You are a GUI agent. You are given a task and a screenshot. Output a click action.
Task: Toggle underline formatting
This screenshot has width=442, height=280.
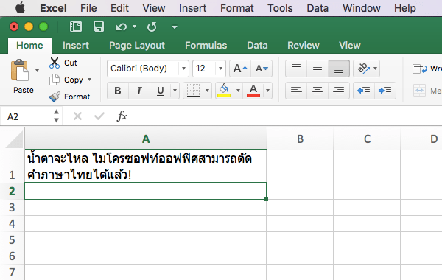(161, 91)
